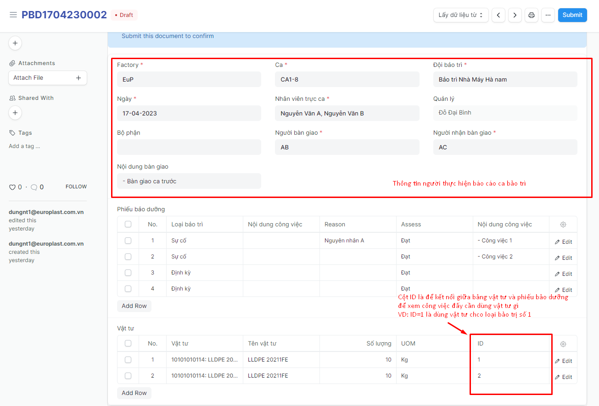Open Phiếu bảo dưỡng table settings gear
Screen dimensions: 599x406
coord(563,225)
